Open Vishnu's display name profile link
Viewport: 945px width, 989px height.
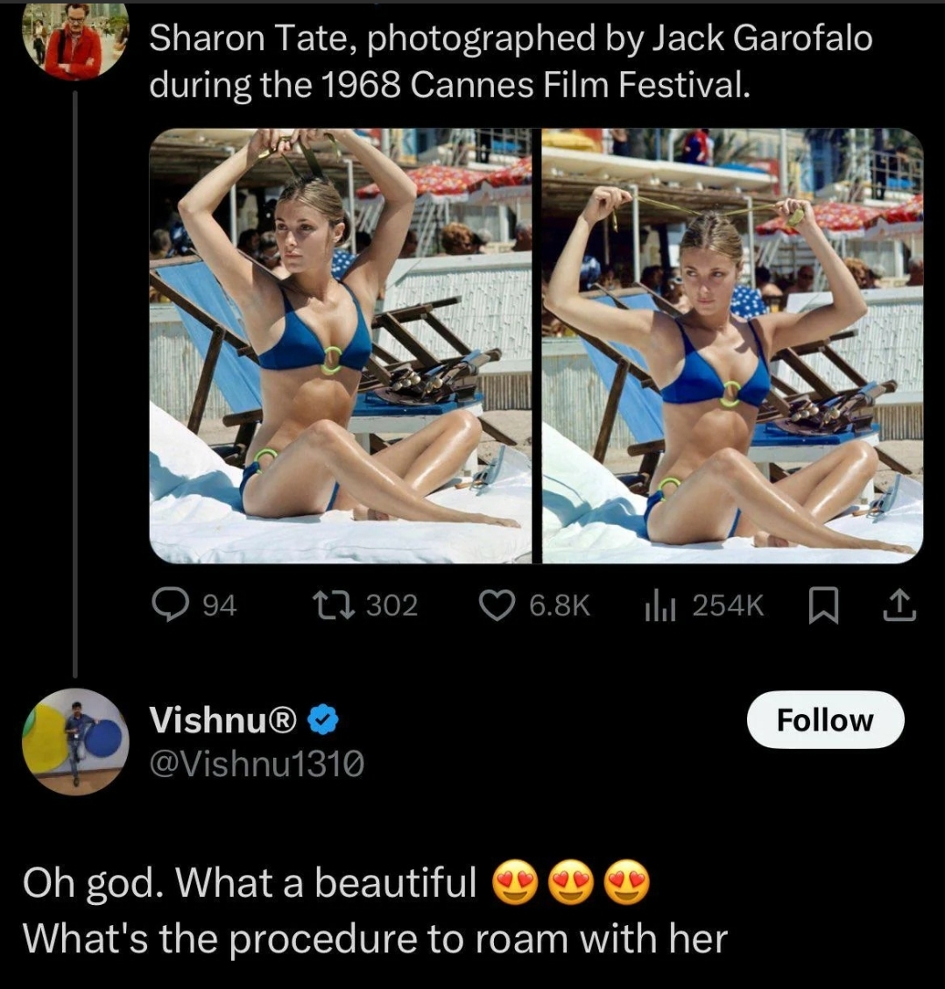point(222,720)
